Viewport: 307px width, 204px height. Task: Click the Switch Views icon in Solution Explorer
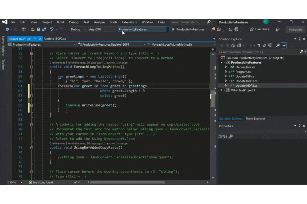click(x=239, y=45)
